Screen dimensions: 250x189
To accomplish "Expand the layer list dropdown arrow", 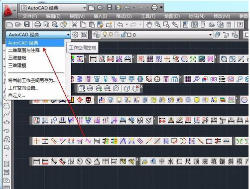I will (210, 34).
